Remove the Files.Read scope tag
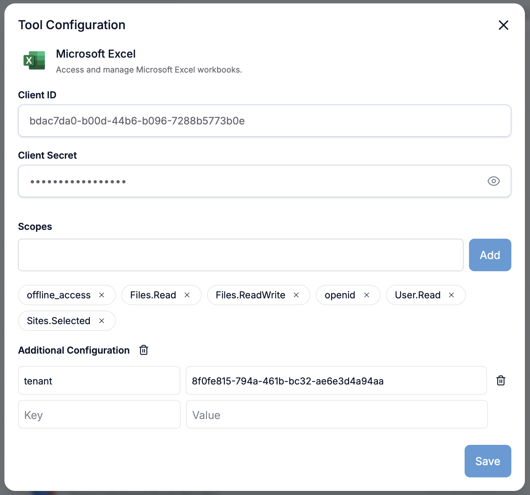The width and height of the screenshot is (530, 495). 187,295
